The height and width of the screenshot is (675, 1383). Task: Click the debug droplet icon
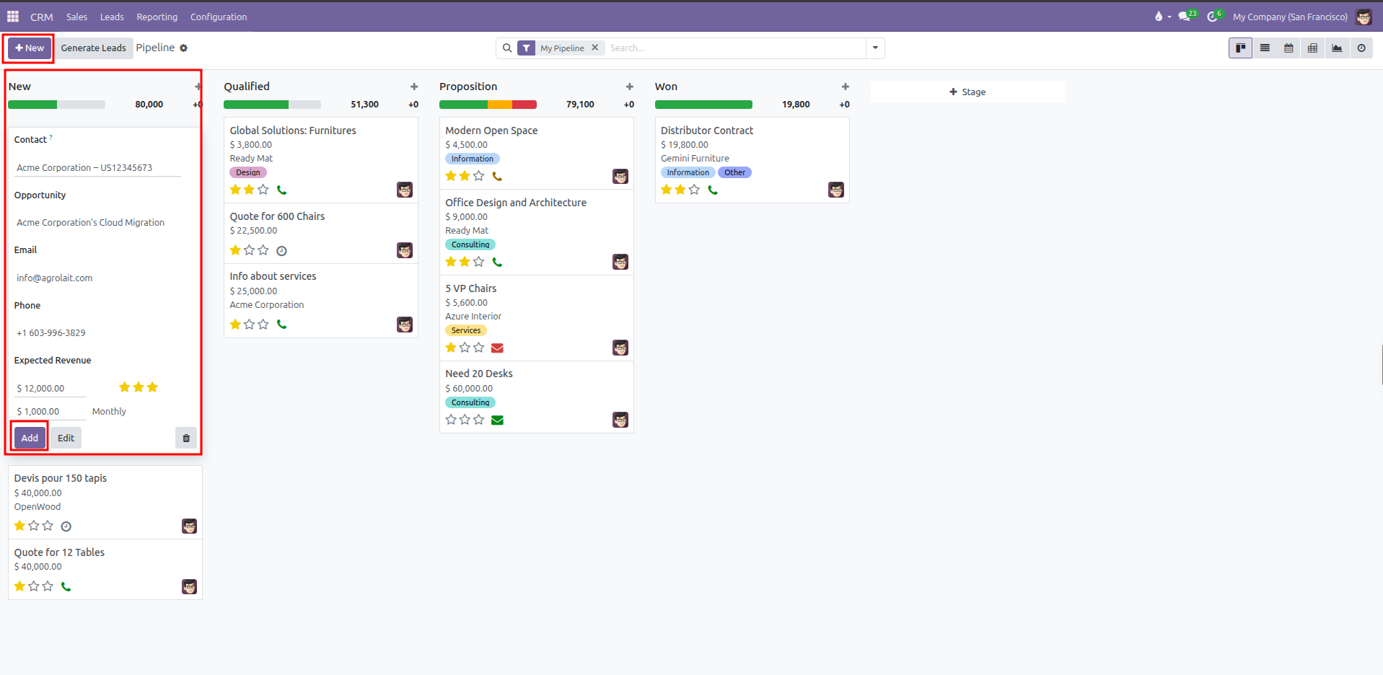tap(1159, 17)
